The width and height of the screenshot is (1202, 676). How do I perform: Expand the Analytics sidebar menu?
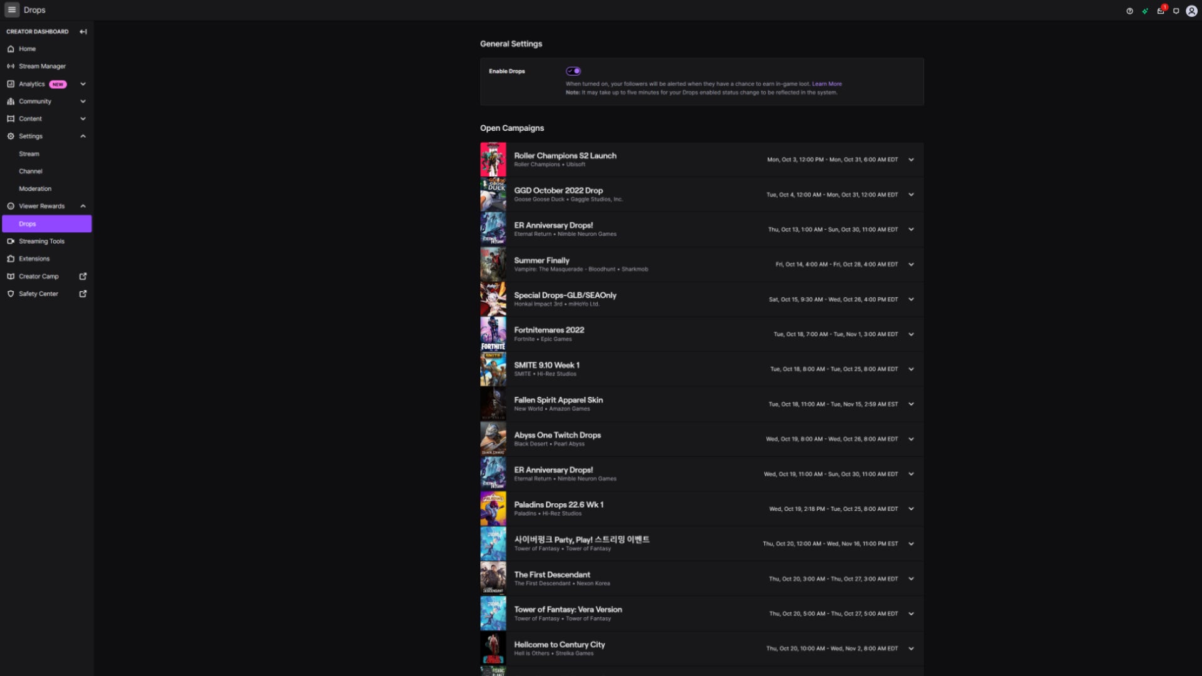[x=83, y=83]
